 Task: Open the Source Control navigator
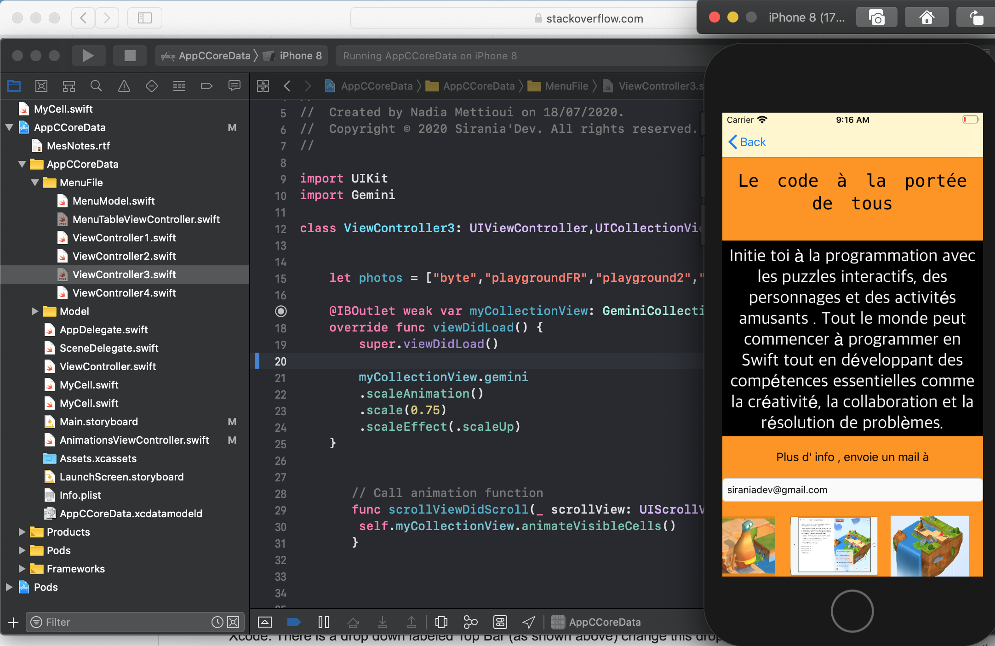41,86
